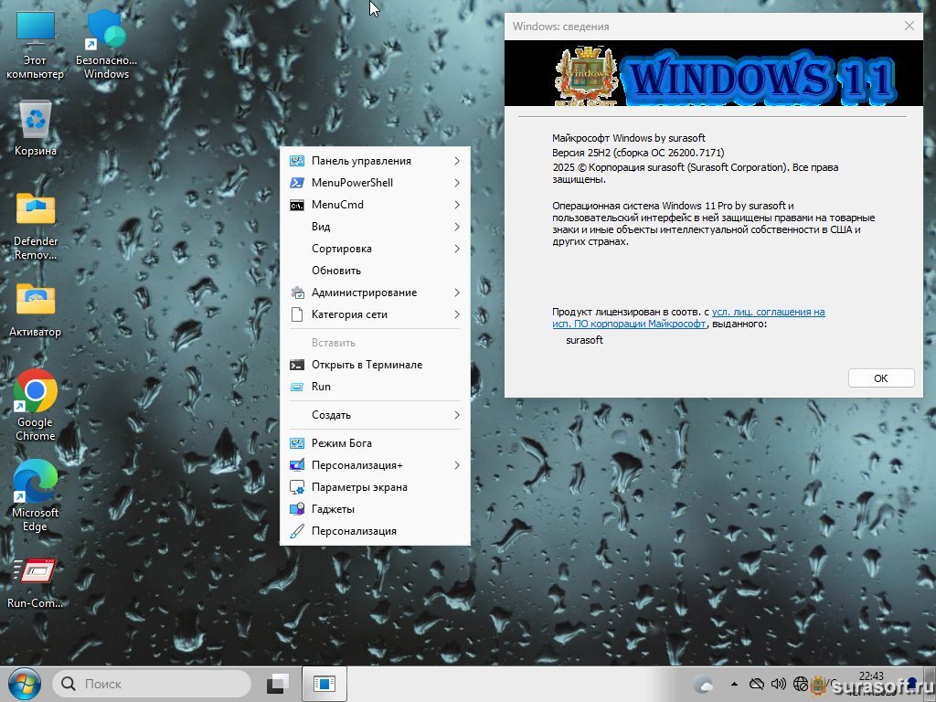The image size is (936, 702).
Task: Open the 'Сортировка' menu item
Action: (375, 249)
